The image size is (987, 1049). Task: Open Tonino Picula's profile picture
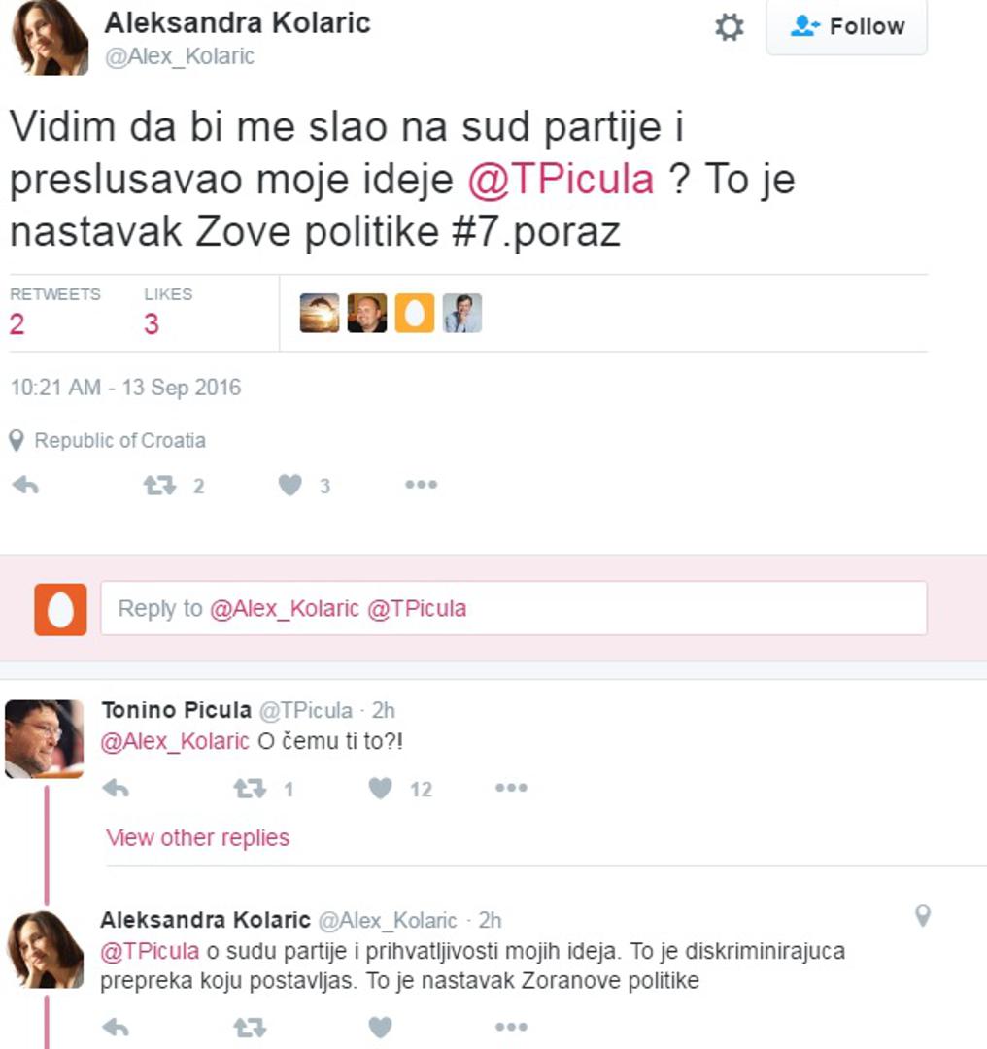pos(44,738)
